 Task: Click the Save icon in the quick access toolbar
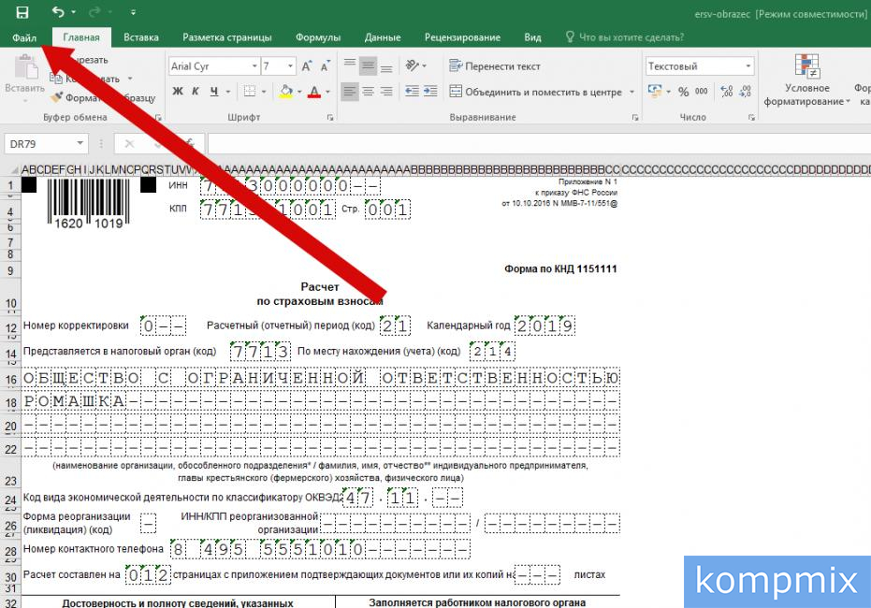tap(22, 12)
